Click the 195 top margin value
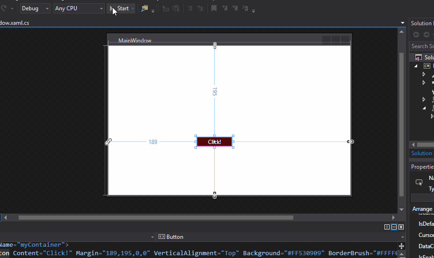This screenshot has width=434, height=258. 215,92
